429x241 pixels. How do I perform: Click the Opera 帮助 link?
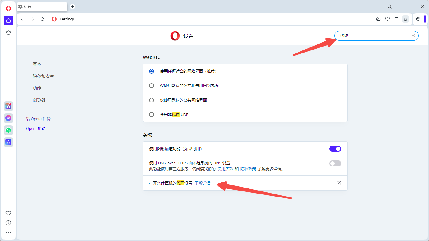(36, 128)
